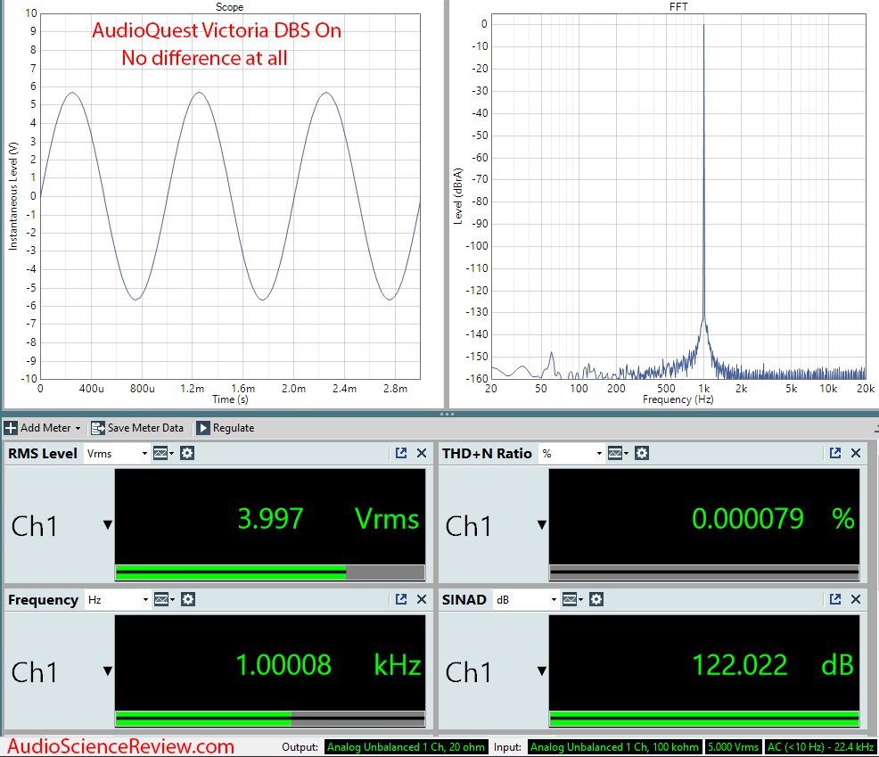
Task: Click Save Meter Data button
Action: pos(137,428)
